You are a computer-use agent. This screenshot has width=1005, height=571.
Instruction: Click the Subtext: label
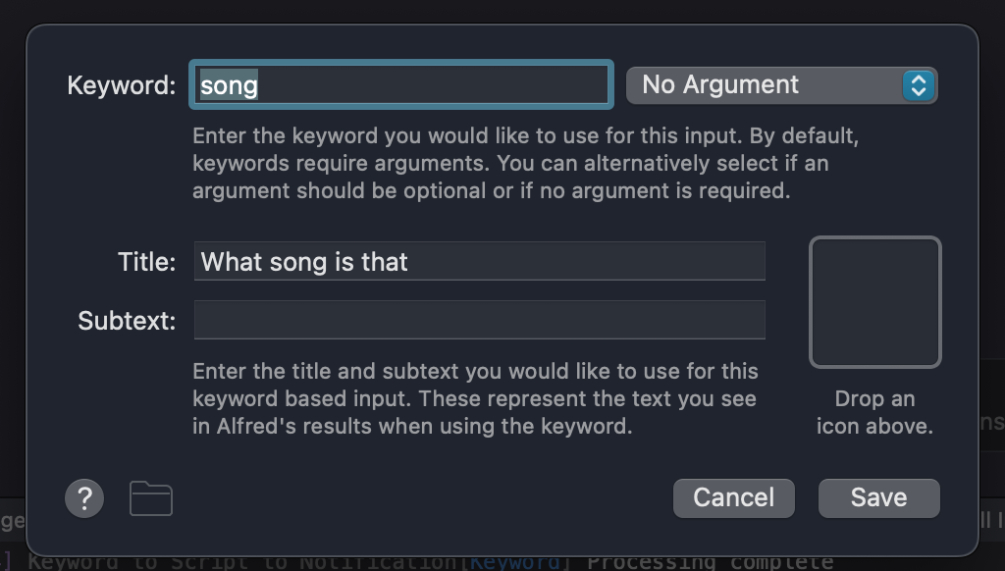click(127, 321)
